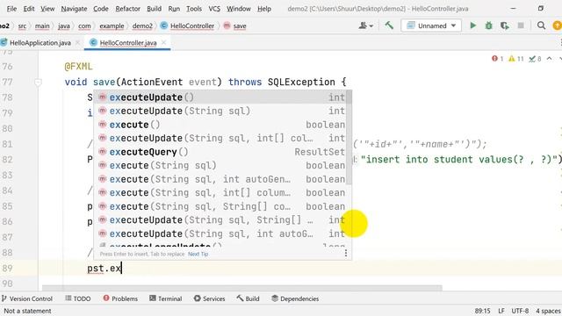562x316 pixels.
Task: Click main in breadcrumb path
Action: pyautogui.click(x=42, y=25)
